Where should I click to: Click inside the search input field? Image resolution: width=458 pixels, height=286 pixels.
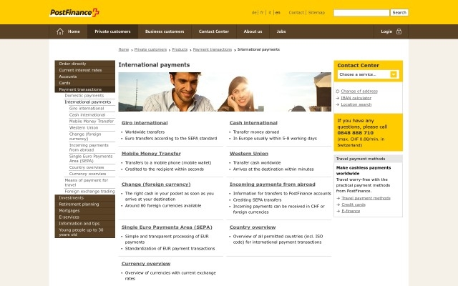pos(361,13)
